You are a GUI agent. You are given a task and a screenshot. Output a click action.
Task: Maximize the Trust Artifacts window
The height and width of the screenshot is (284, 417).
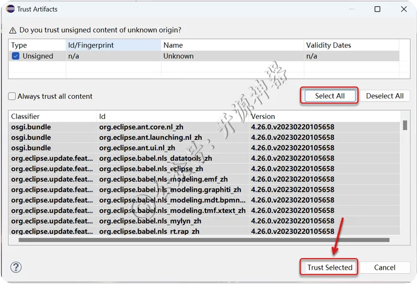tap(377, 9)
